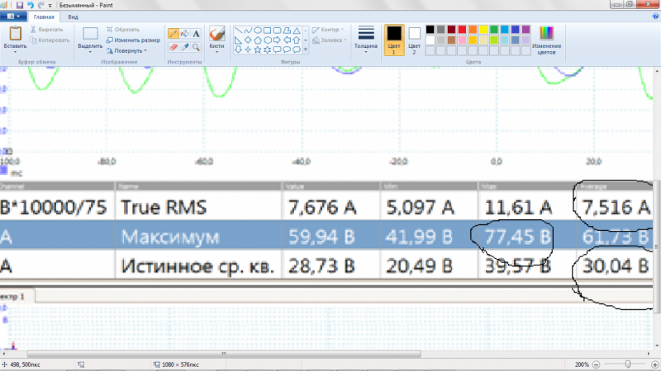Image resolution: width=661 pixels, height=371 pixels.
Task: Choose the red color swatch
Action: pos(462,29)
